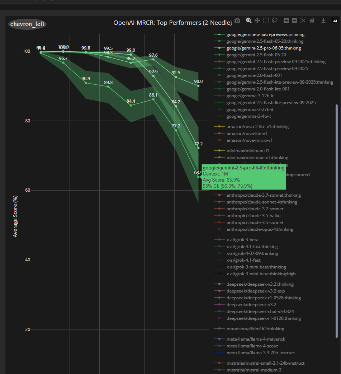Activate the Lasso Select tool
Viewport: 341px width, 374px height.
[275, 21]
